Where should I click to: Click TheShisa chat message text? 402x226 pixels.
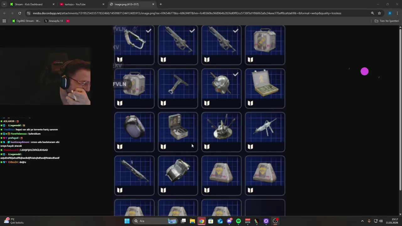click(x=37, y=130)
